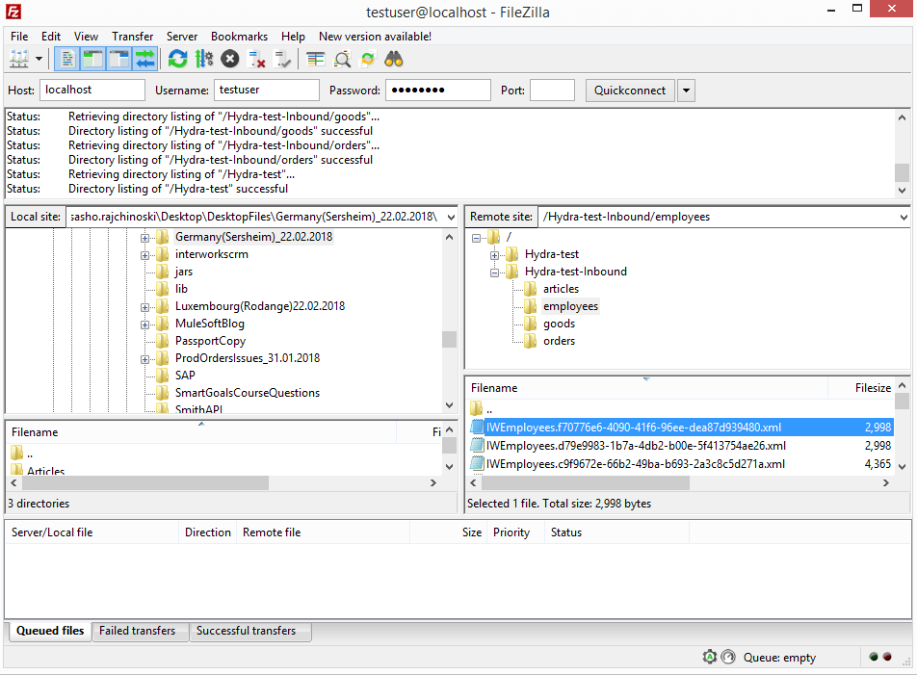Toggle the message log display
The width and height of the screenshot is (917, 675).
pos(67,59)
